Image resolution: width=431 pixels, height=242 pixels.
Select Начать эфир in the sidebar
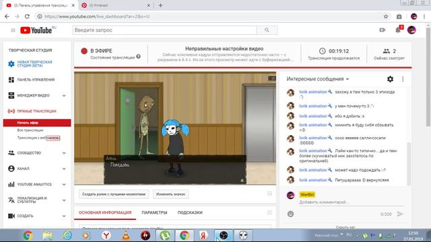(x=37, y=122)
